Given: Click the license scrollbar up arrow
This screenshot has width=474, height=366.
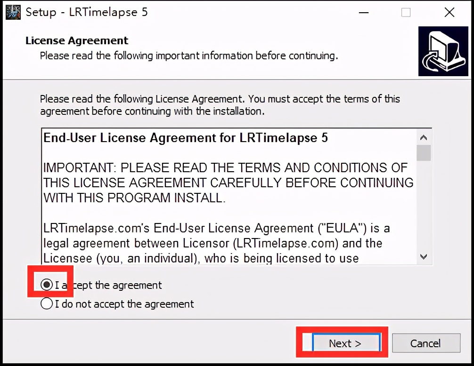Looking at the screenshot, I should [x=424, y=137].
